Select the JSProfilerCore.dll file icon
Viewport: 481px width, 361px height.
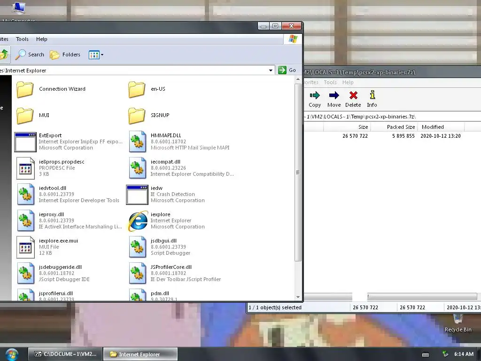[137, 274]
